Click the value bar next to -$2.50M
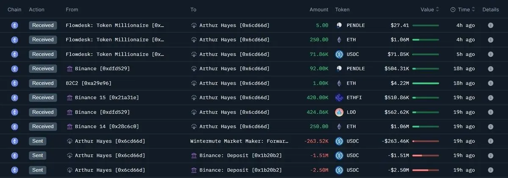 click(x=425, y=170)
